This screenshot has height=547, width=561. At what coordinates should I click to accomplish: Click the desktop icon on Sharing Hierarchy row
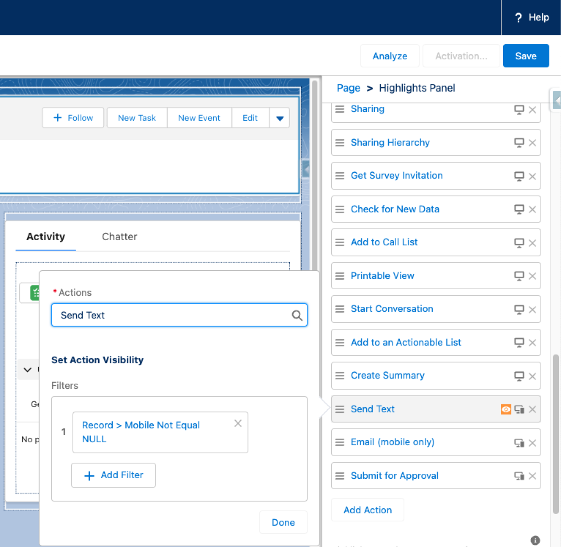(519, 143)
